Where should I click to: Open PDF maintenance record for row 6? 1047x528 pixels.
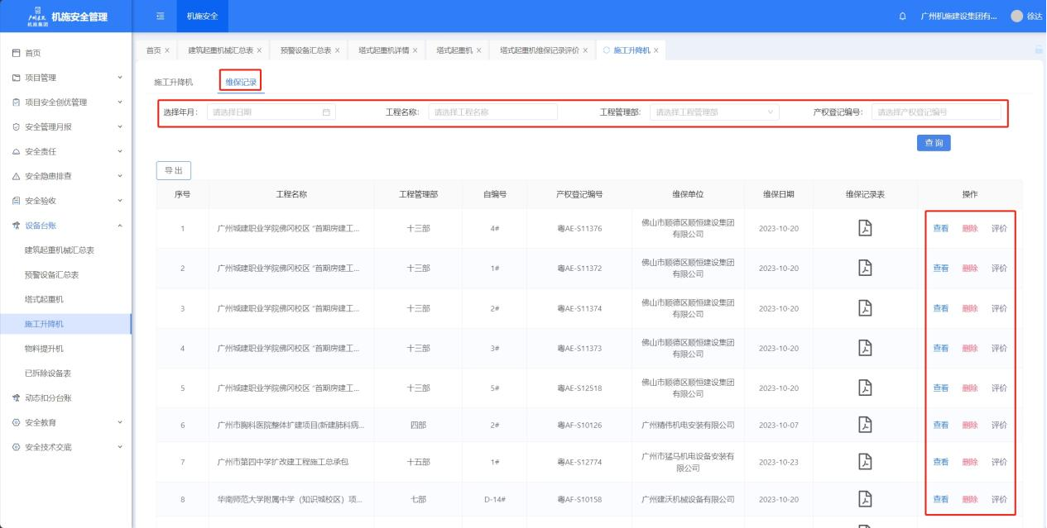865,425
